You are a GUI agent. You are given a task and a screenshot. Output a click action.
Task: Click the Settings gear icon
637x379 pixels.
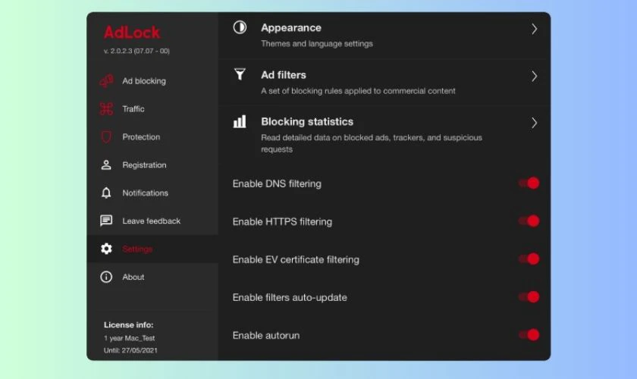point(106,249)
